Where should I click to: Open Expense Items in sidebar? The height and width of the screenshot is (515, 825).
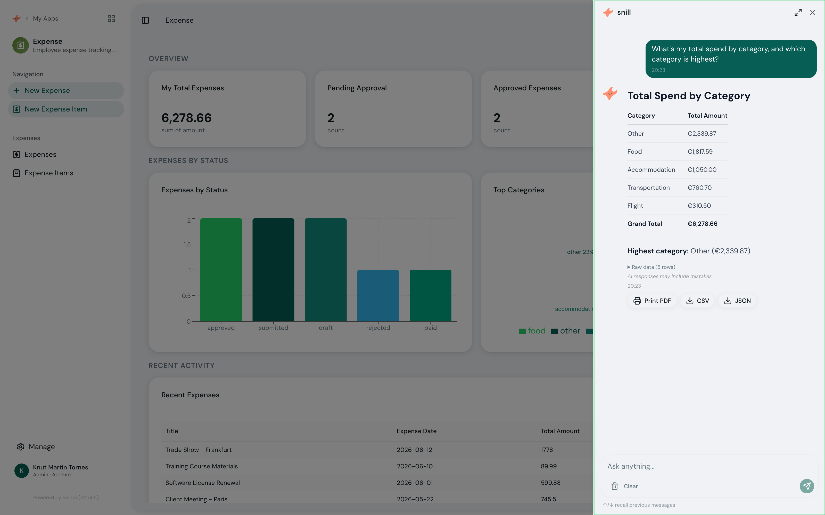click(x=49, y=173)
